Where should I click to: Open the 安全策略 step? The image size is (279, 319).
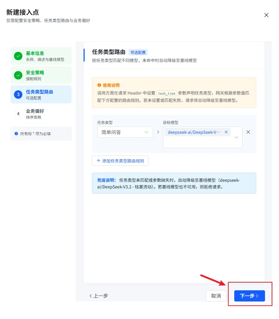(41, 75)
